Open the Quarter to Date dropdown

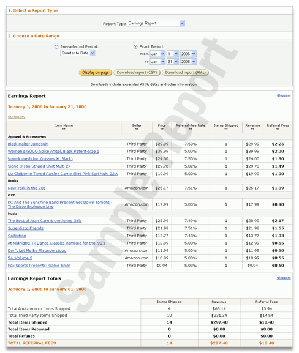click(x=78, y=53)
